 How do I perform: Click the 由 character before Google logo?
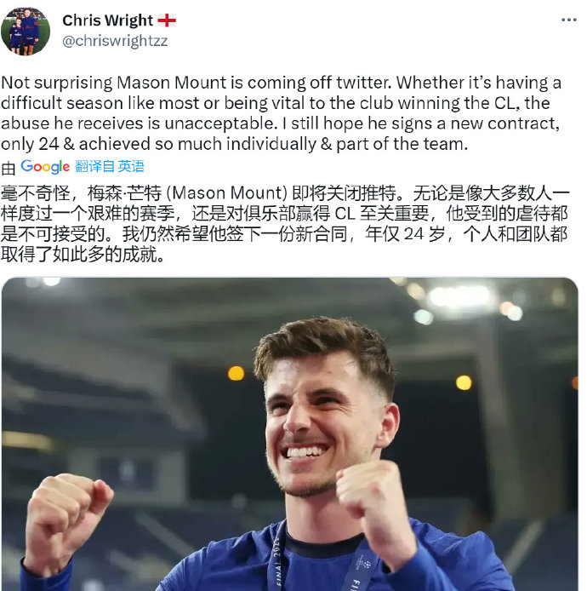(8, 168)
